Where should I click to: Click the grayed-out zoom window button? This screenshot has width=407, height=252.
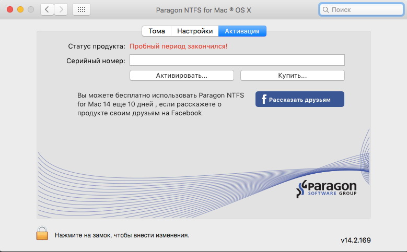tap(31, 9)
